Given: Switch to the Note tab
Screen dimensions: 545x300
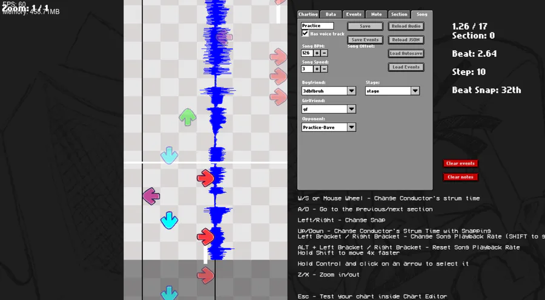Looking at the screenshot, I should [x=377, y=15].
